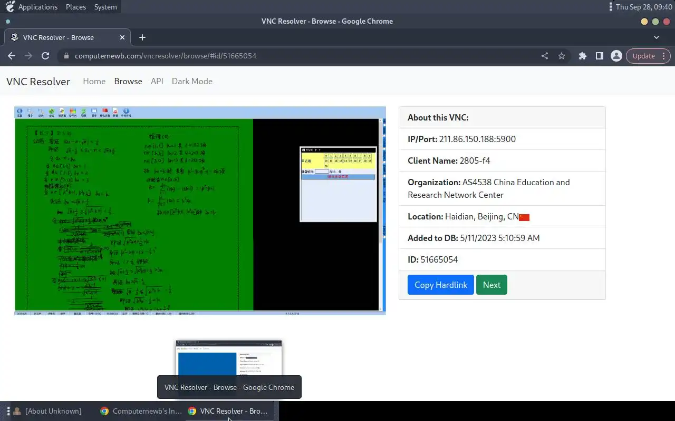This screenshot has width=675, height=421.
Task: Select the Organization AS4538 text
Action: [488, 188]
